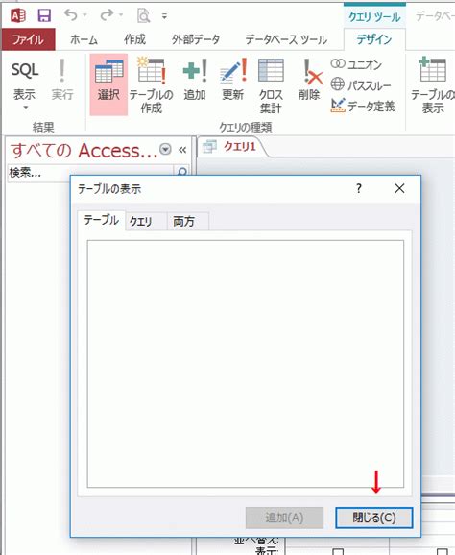Viewport: 455px width, 555px height.
Task: Expand the quick access toolbar customize arrow
Action: click(x=164, y=16)
